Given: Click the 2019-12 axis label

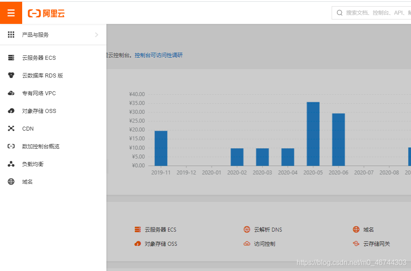Looking at the screenshot, I should [186, 173].
